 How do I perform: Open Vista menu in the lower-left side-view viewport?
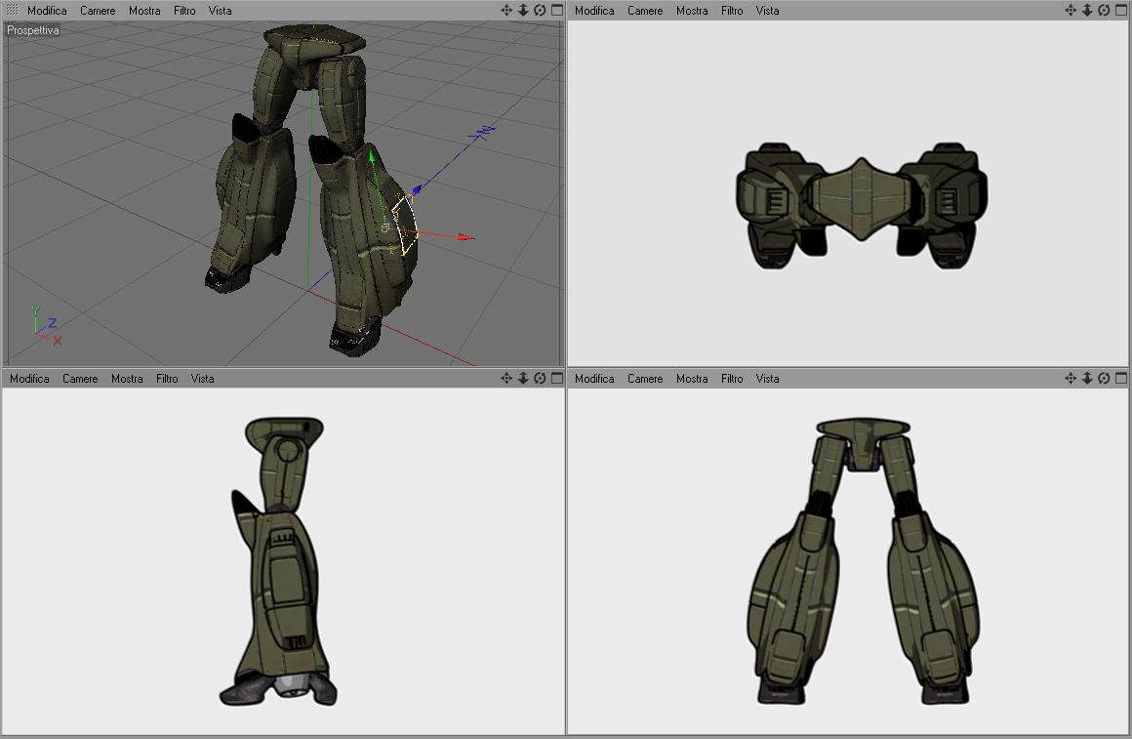(202, 379)
